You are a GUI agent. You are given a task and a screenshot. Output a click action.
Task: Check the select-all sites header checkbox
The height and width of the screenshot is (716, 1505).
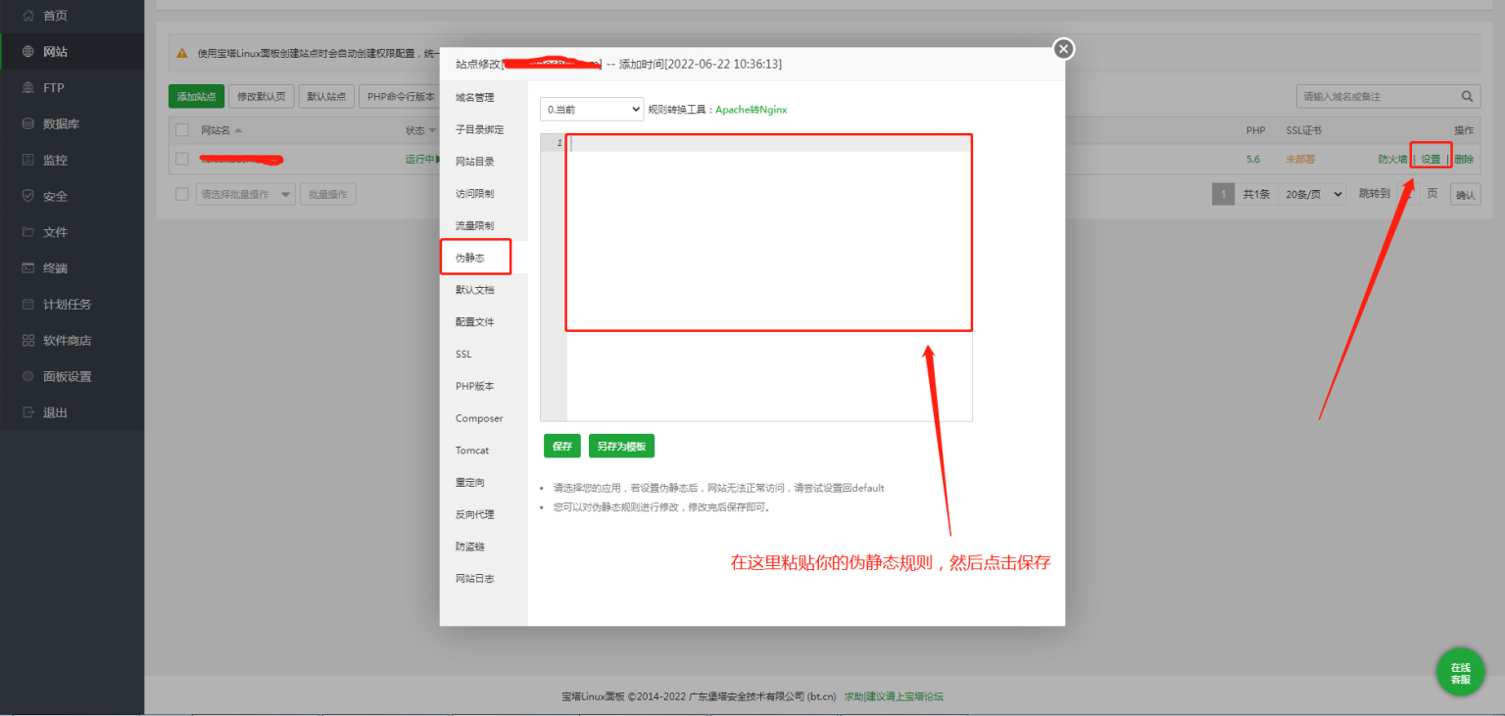pos(181,129)
